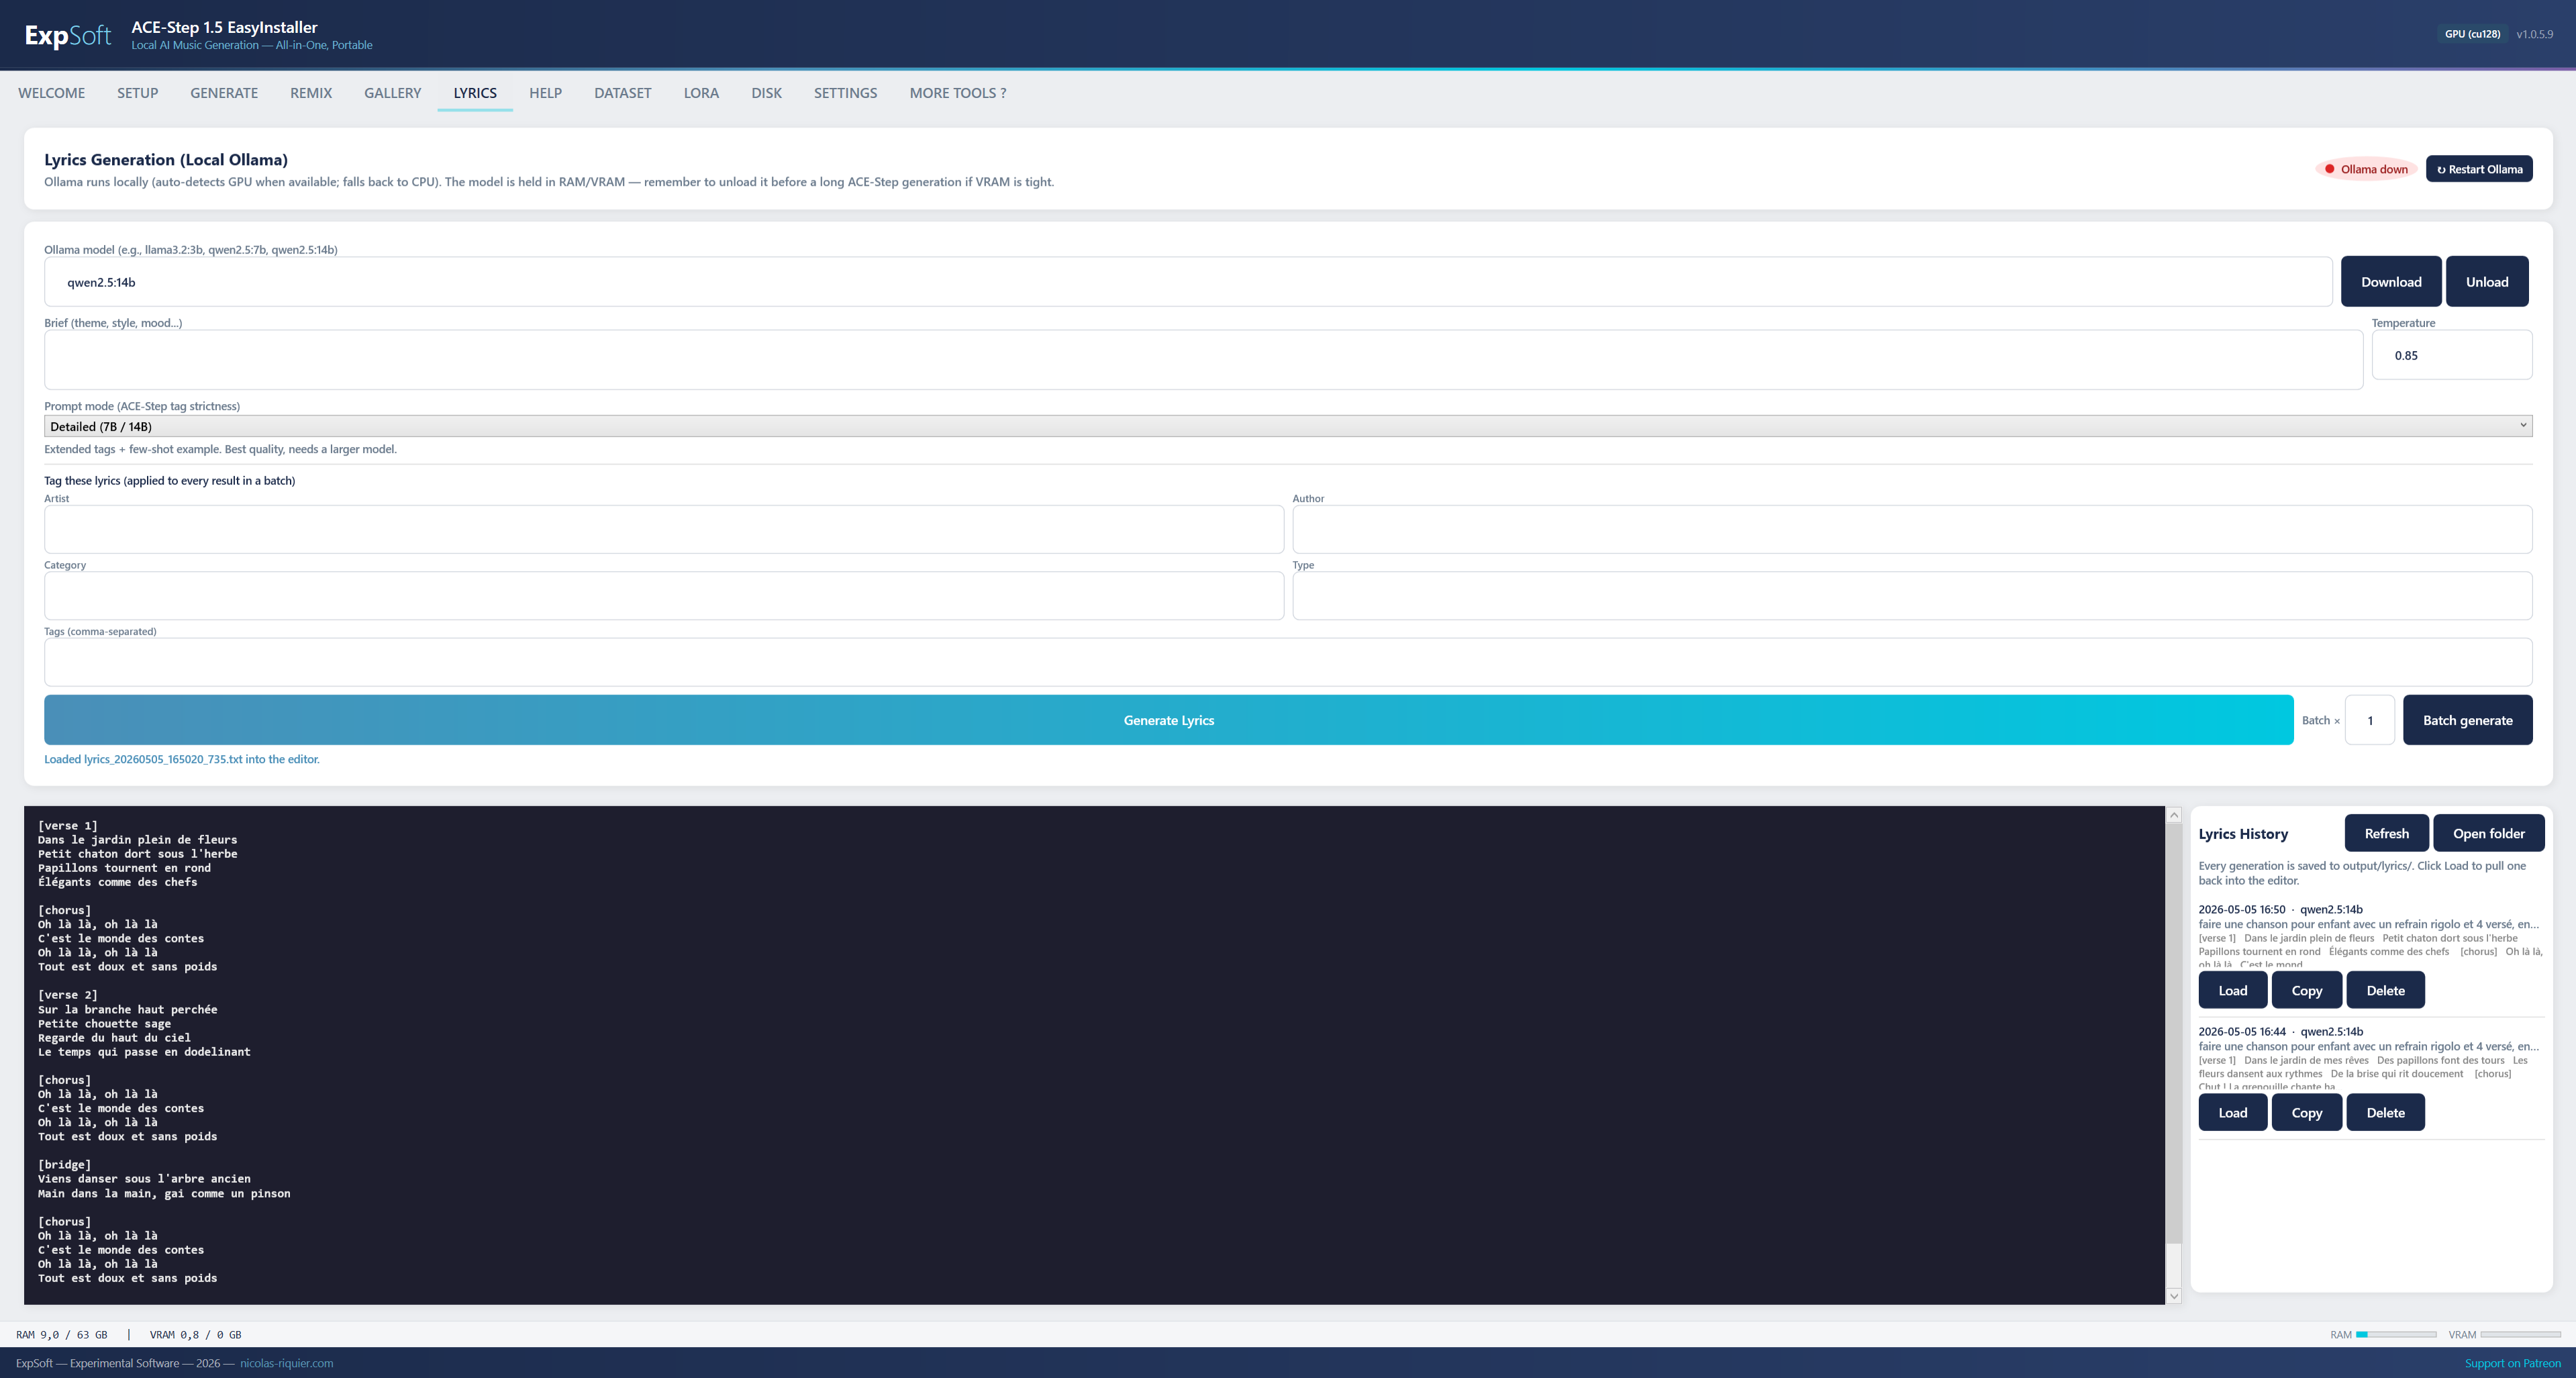Viewport: 2576px width, 1378px height.
Task: Click the Batch count field
Action: pos(2369,720)
